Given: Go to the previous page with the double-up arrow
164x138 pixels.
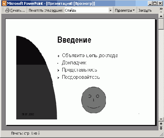Looking at the screenshot, I should pyautogui.click(x=161, y=124).
